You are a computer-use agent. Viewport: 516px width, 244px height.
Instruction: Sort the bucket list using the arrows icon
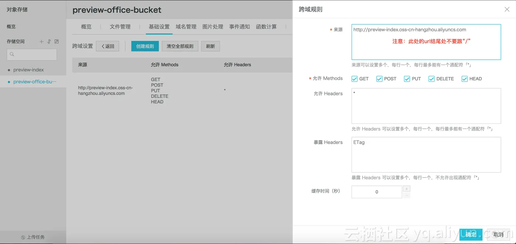point(49,42)
